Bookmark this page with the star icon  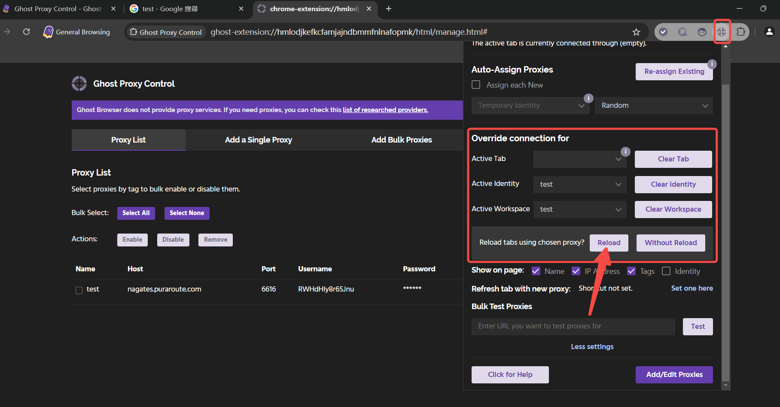pyautogui.click(x=636, y=32)
